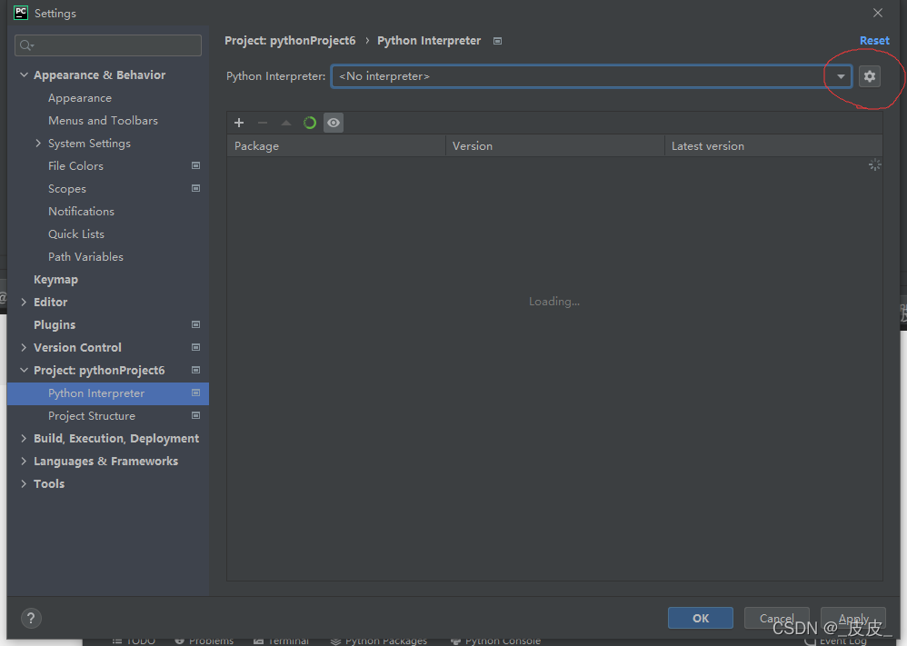Click project-level icon next to File Colors
The width and height of the screenshot is (907, 646).
click(x=196, y=166)
